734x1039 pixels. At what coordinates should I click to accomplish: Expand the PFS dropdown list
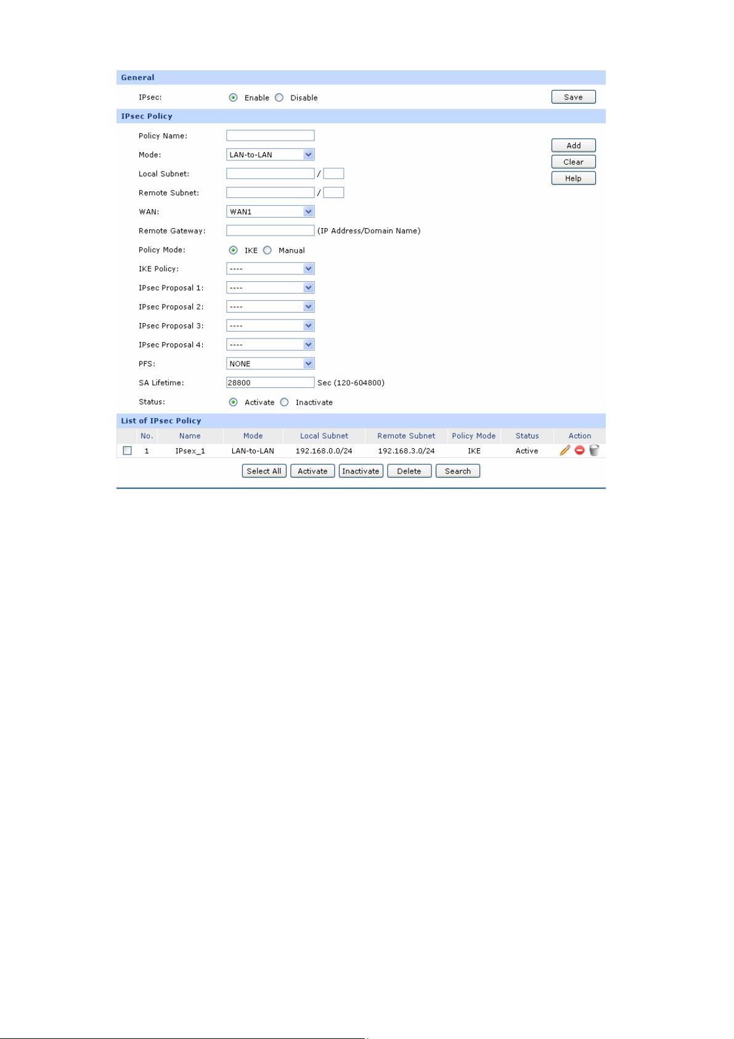(x=270, y=364)
